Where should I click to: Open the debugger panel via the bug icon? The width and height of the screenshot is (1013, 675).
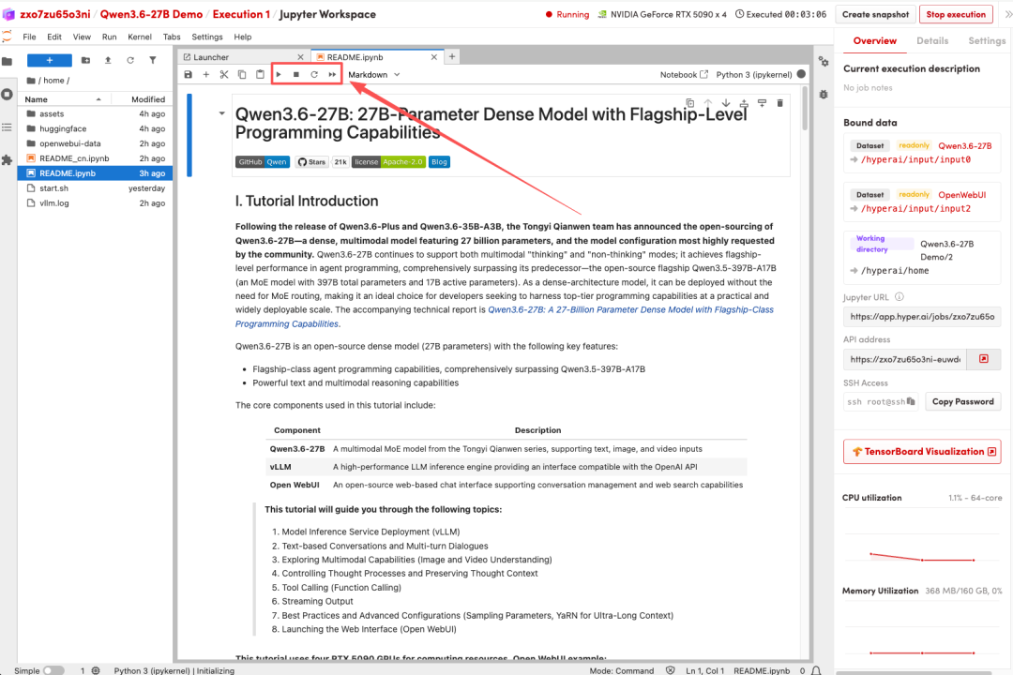tap(824, 95)
